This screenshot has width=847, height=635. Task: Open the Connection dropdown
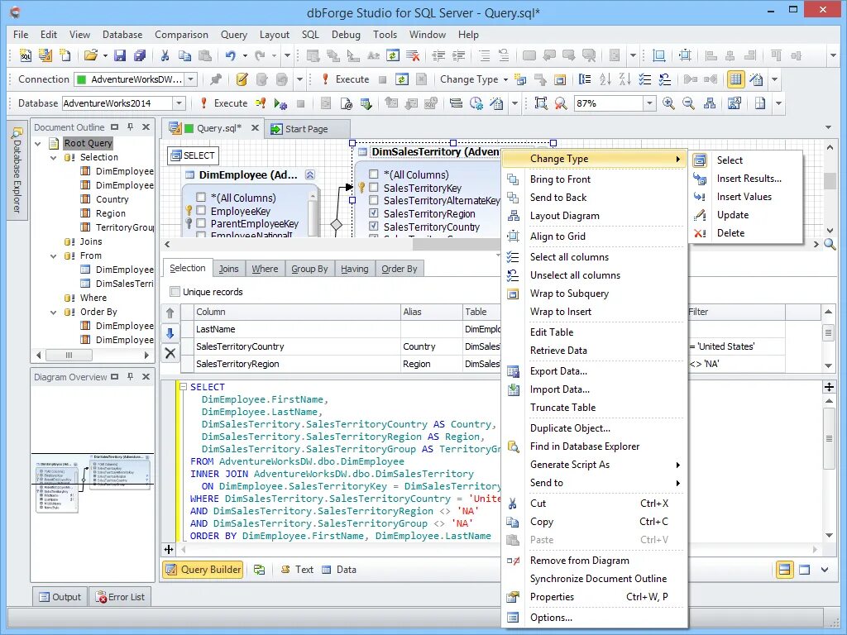[191, 79]
